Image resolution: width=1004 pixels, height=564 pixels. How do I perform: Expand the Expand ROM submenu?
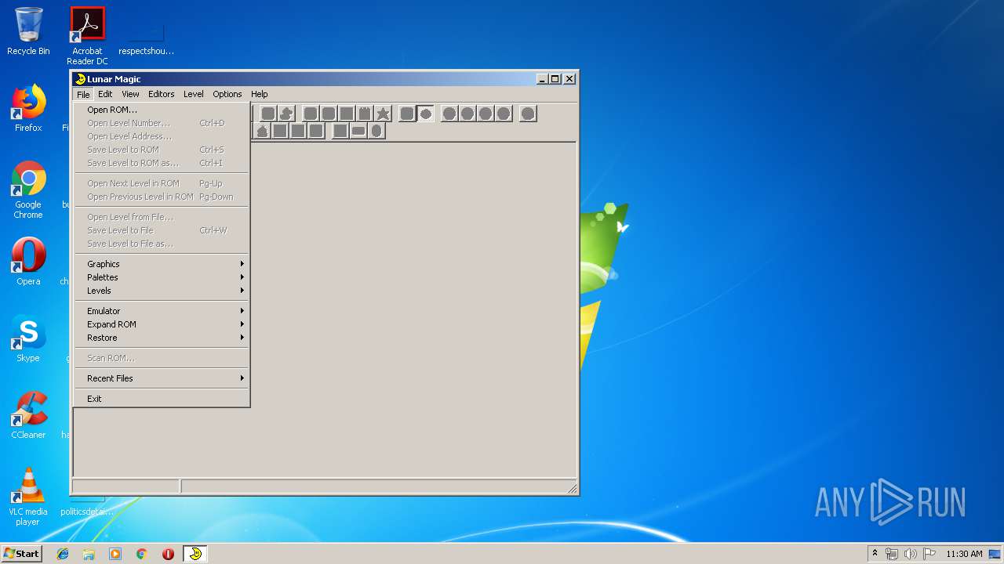(162, 324)
